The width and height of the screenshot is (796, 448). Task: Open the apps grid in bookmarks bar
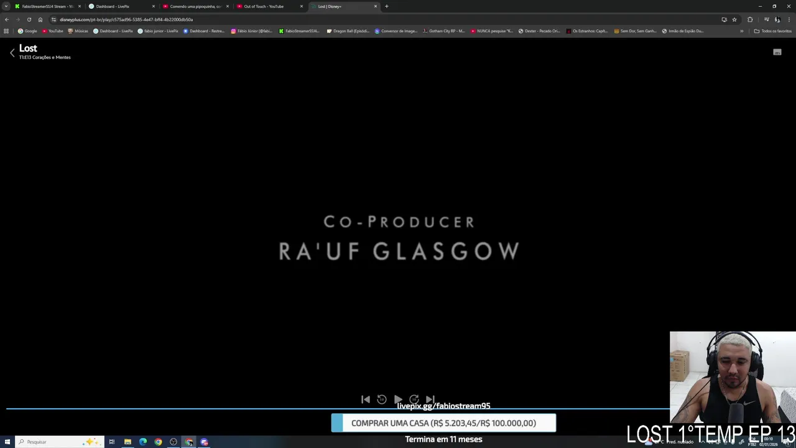pos(6,31)
